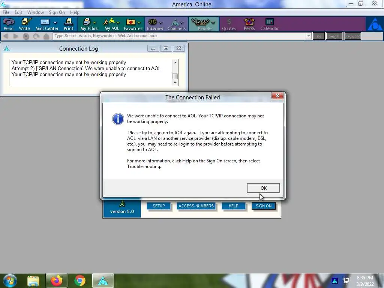
Task: Click the Go button beside address bar
Action: coord(319,36)
